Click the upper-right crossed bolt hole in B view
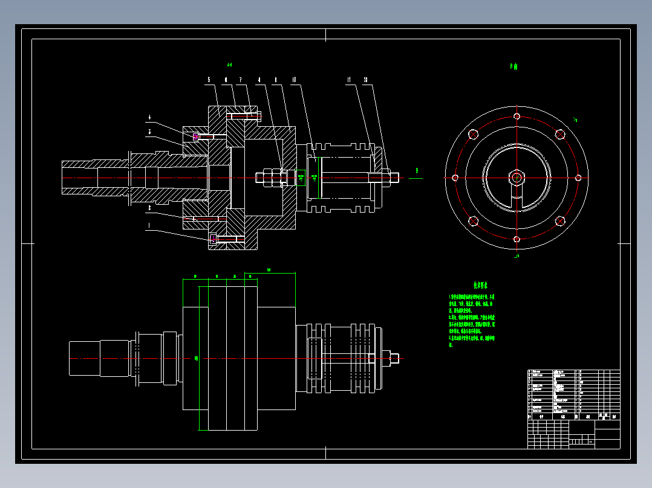This screenshot has width=652, height=488. (x=560, y=134)
